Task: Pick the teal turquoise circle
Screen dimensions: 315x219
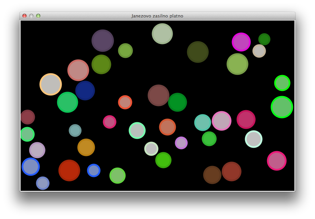Action: tap(203, 123)
